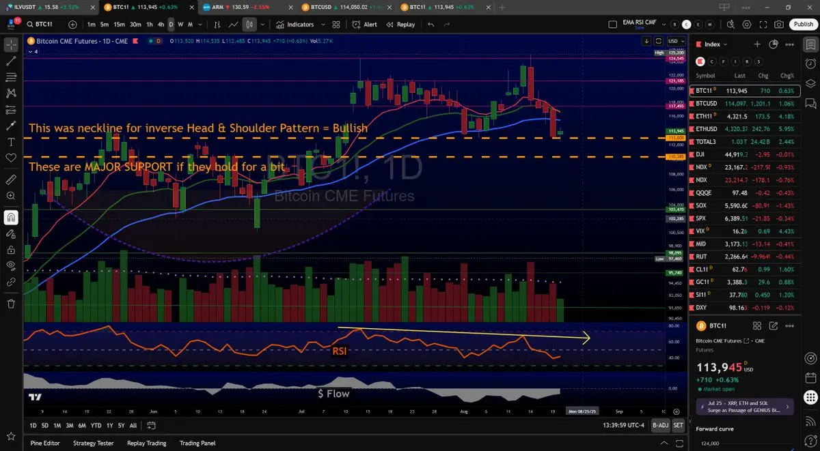Toggle lock all drawing tools
Viewport: 820px width, 451px height.
[11, 250]
